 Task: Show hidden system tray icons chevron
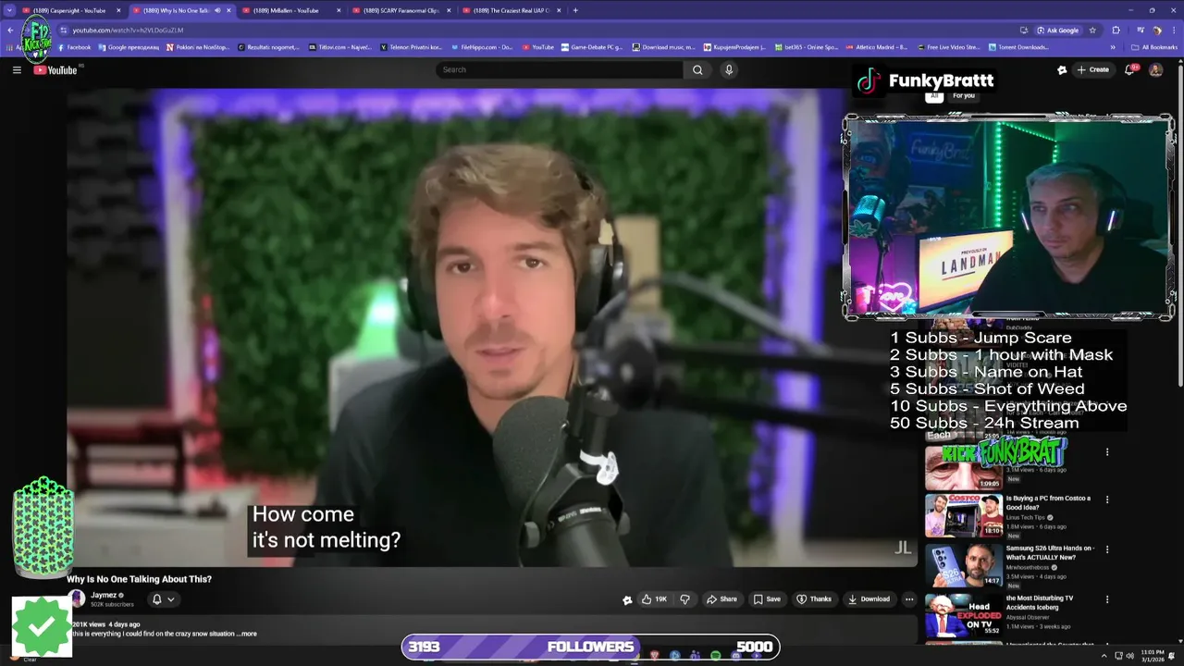[1104, 656]
